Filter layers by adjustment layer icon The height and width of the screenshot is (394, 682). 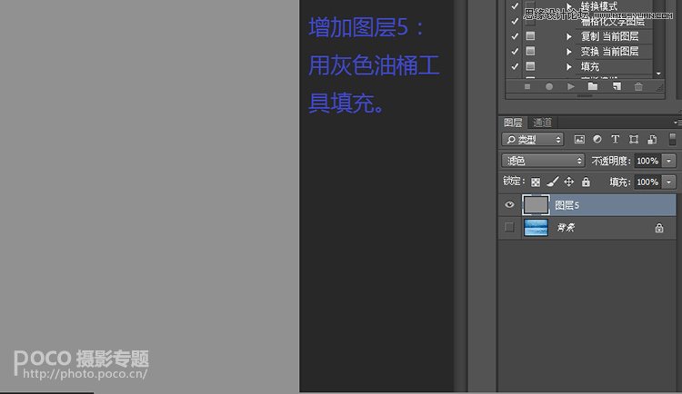(x=597, y=139)
